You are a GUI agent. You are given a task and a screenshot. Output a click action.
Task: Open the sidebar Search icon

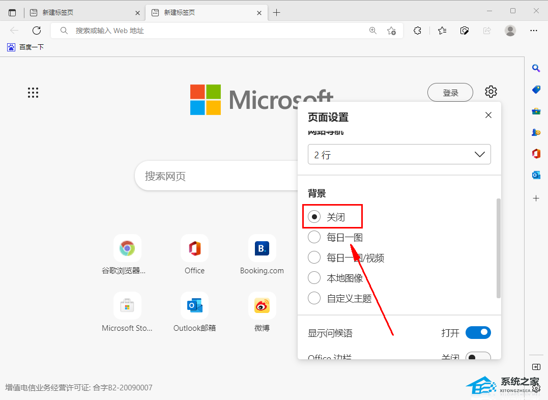pyautogui.click(x=536, y=68)
